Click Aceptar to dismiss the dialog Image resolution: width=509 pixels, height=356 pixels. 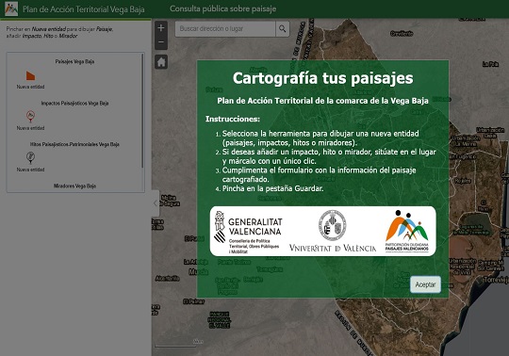pyautogui.click(x=425, y=284)
